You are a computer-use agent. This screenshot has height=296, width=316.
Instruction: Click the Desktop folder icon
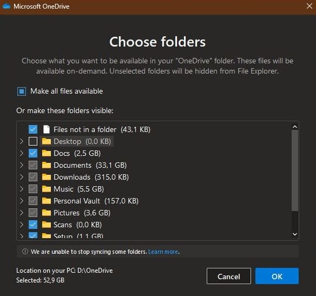click(47, 141)
